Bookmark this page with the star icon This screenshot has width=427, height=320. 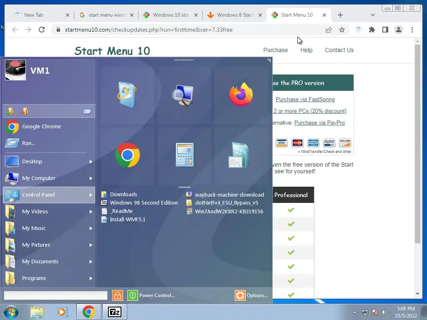(342, 30)
